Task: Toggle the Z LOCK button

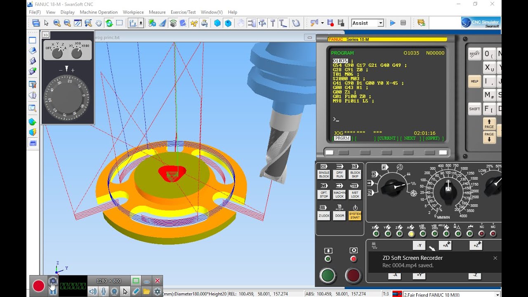Action: pos(324,216)
